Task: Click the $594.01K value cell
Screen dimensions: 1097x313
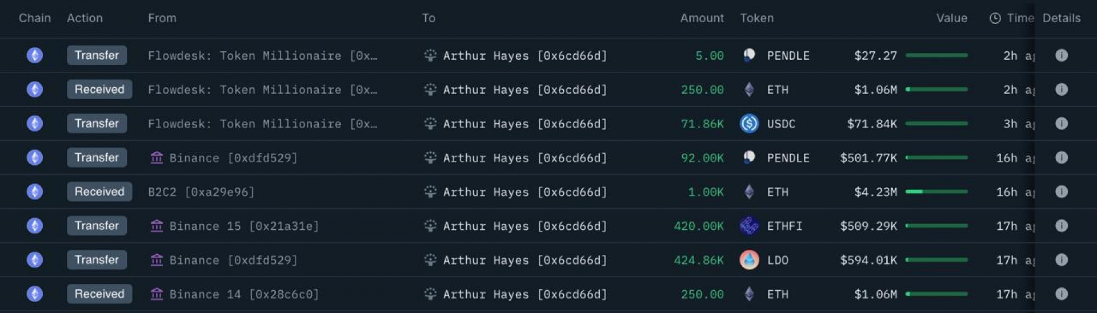Action: click(x=868, y=261)
